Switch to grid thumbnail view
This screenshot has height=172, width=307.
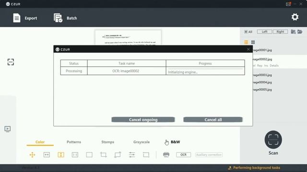pyautogui.click(x=253, y=42)
